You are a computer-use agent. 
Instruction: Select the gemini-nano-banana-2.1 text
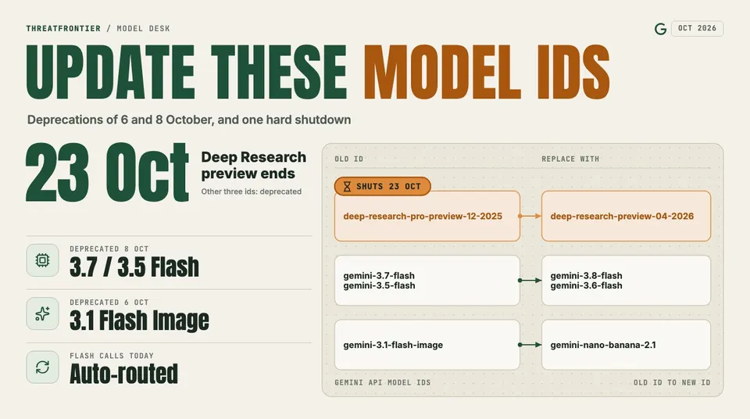tap(603, 345)
